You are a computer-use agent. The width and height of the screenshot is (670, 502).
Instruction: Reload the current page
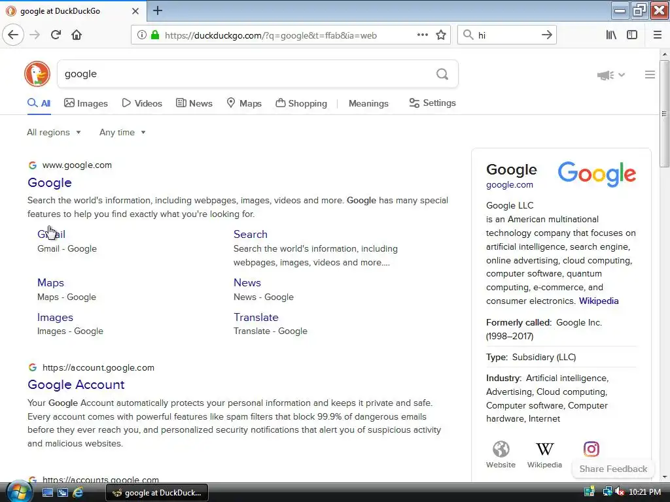[56, 35]
